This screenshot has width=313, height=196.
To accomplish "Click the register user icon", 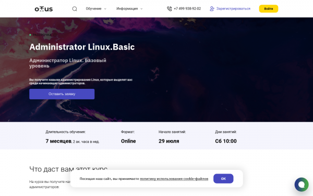I will pyautogui.click(x=212, y=9).
